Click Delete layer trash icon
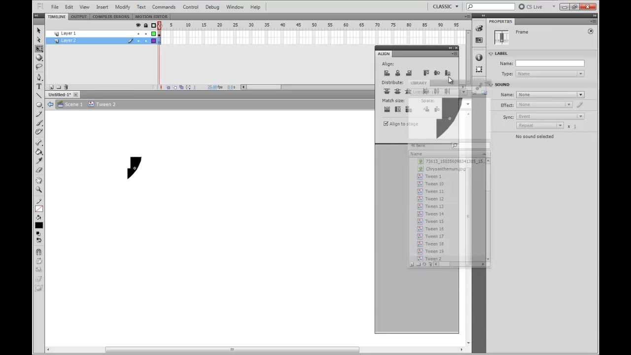 66,87
